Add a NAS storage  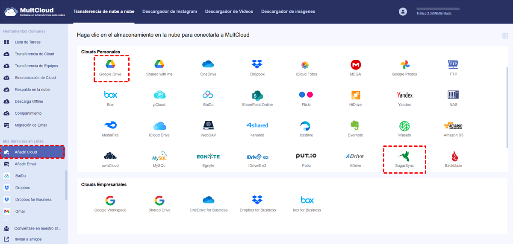[x=453, y=99]
